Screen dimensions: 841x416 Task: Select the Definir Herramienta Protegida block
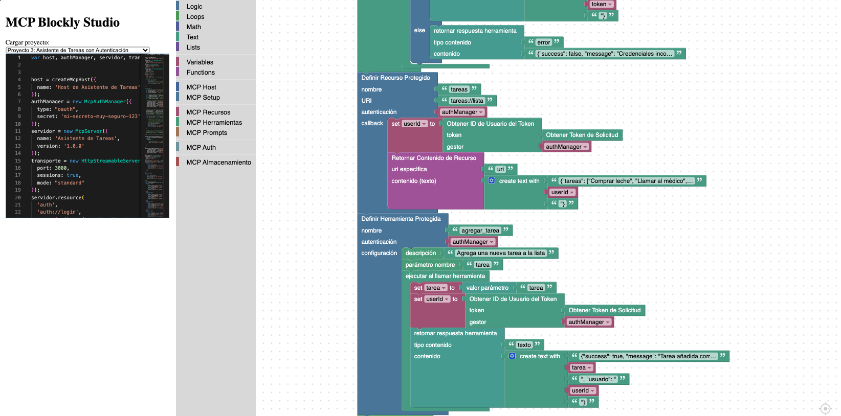click(401, 219)
